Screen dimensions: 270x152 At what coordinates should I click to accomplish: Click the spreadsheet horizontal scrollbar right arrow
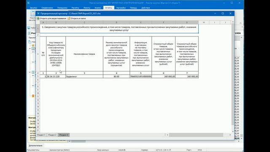230,135
